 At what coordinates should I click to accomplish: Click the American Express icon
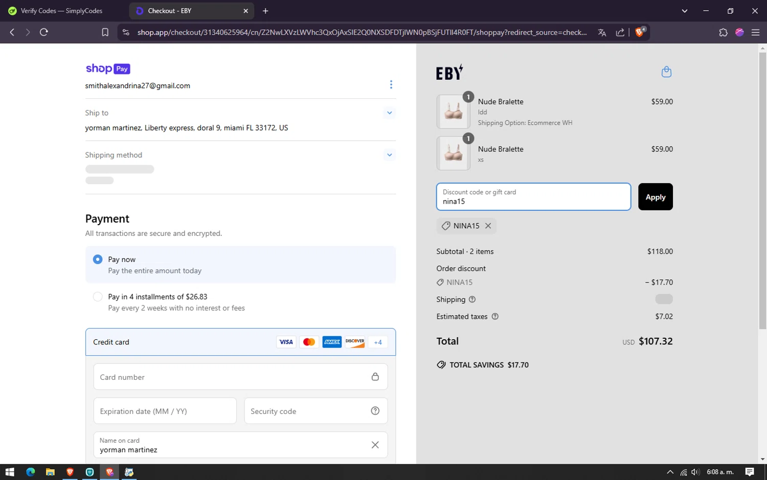tap(332, 342)
